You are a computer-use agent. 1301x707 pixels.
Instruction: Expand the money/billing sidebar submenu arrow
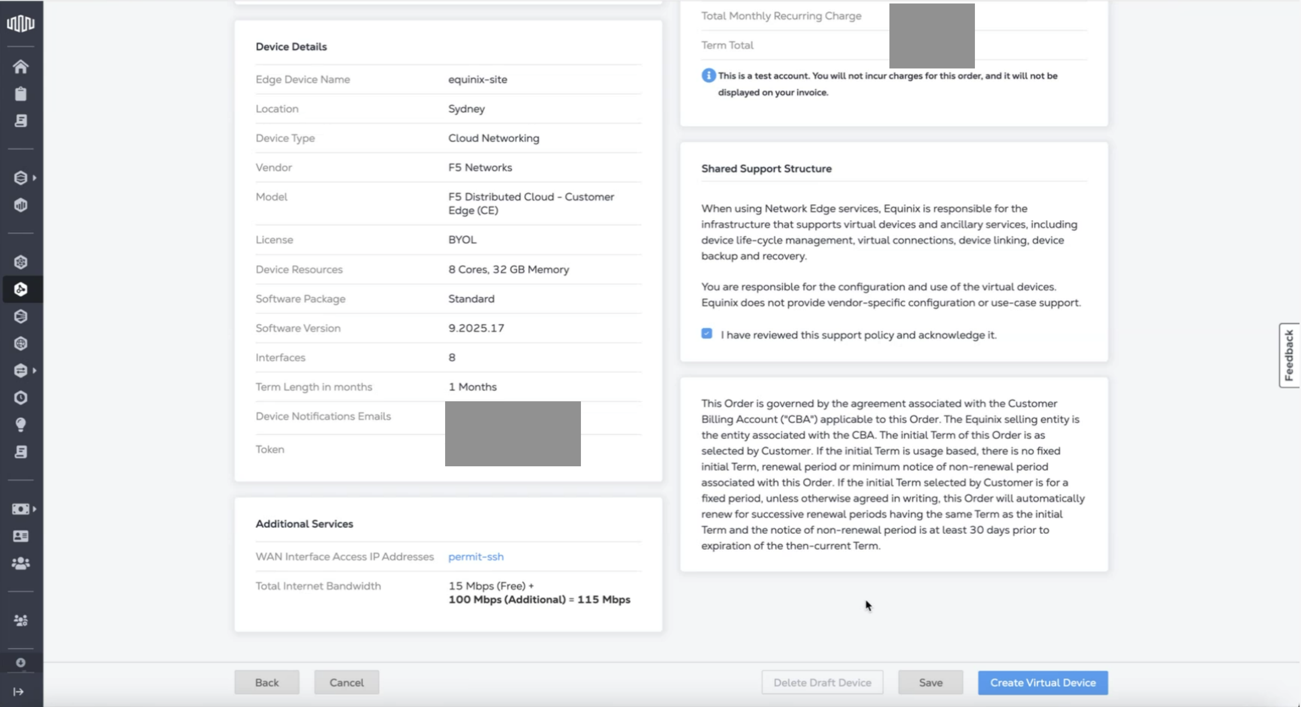tap(34, 509)
